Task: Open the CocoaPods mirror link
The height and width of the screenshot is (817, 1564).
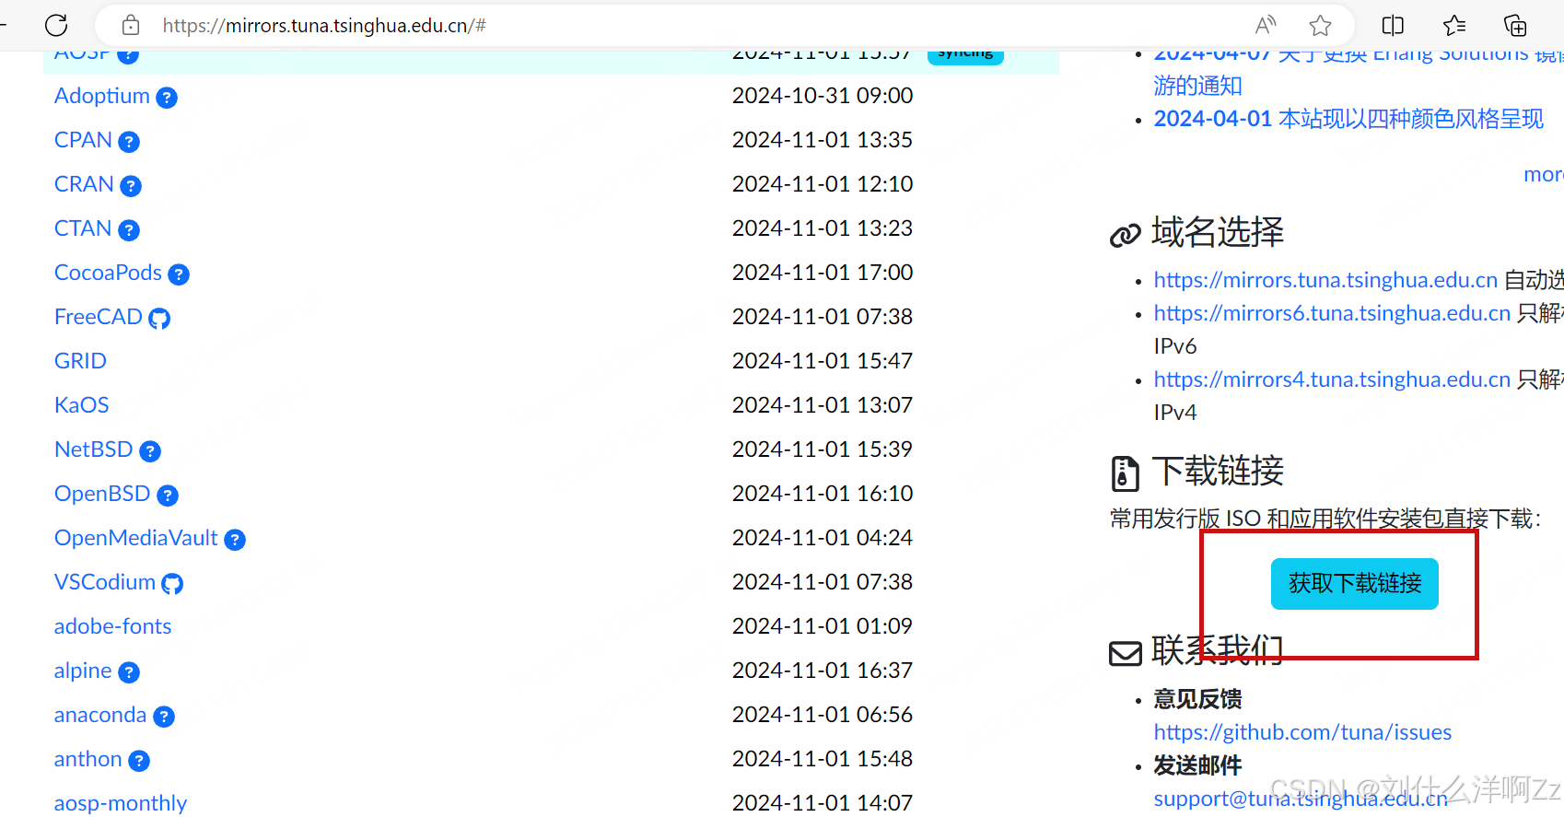Action: tap(108, 273)
